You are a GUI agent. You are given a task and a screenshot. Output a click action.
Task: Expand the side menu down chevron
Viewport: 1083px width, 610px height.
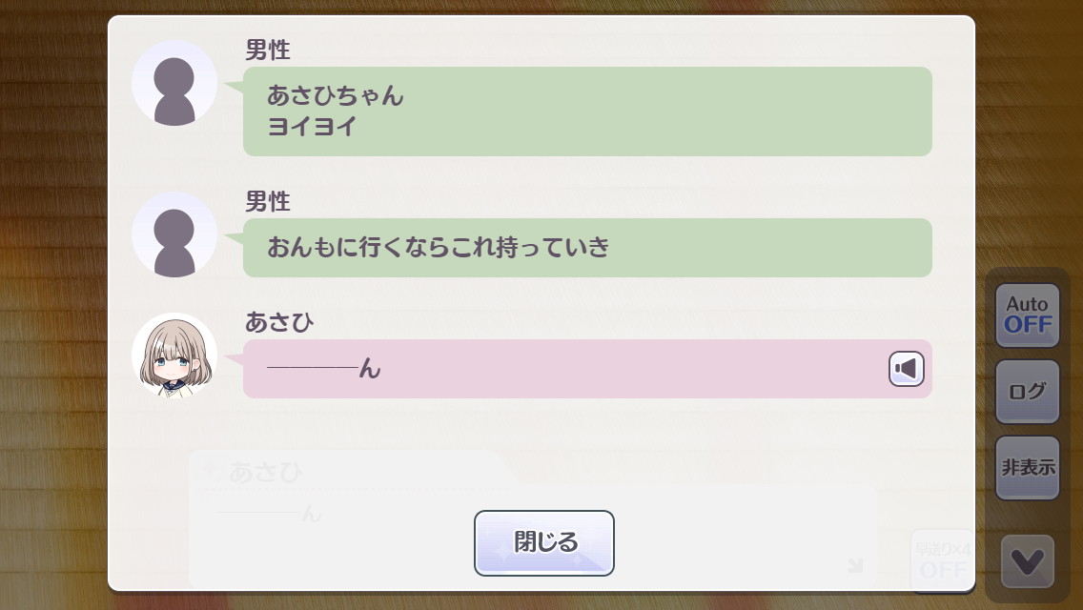[x=1027, y=561]
